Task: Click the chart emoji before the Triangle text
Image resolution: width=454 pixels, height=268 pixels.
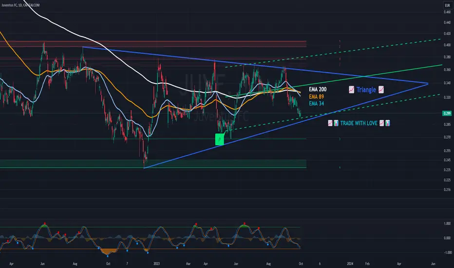Action: click(351, 90)
